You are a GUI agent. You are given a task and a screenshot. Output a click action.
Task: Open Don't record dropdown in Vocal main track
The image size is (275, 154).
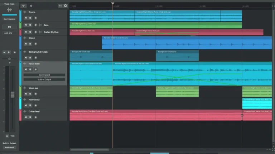(x=44, y=75)
